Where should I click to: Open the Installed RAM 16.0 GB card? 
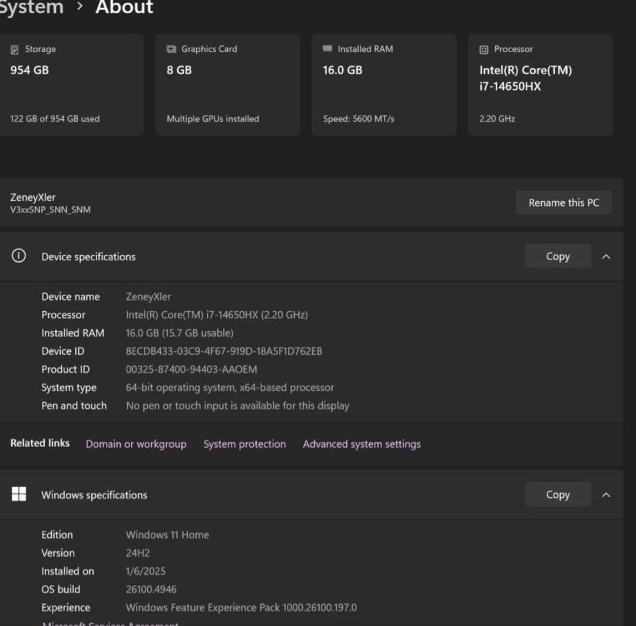(384, 85)
